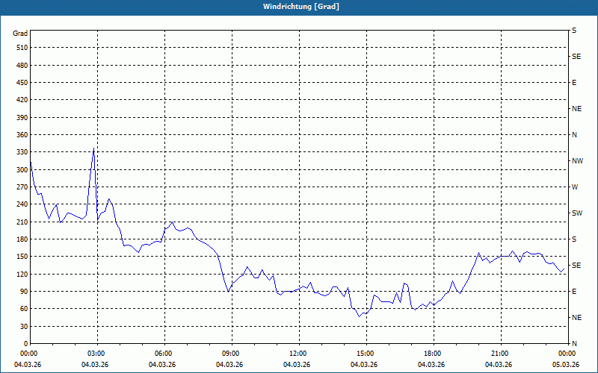Click the SW compass label on right axis
This screenshot has width=598, height=373.
576,213
